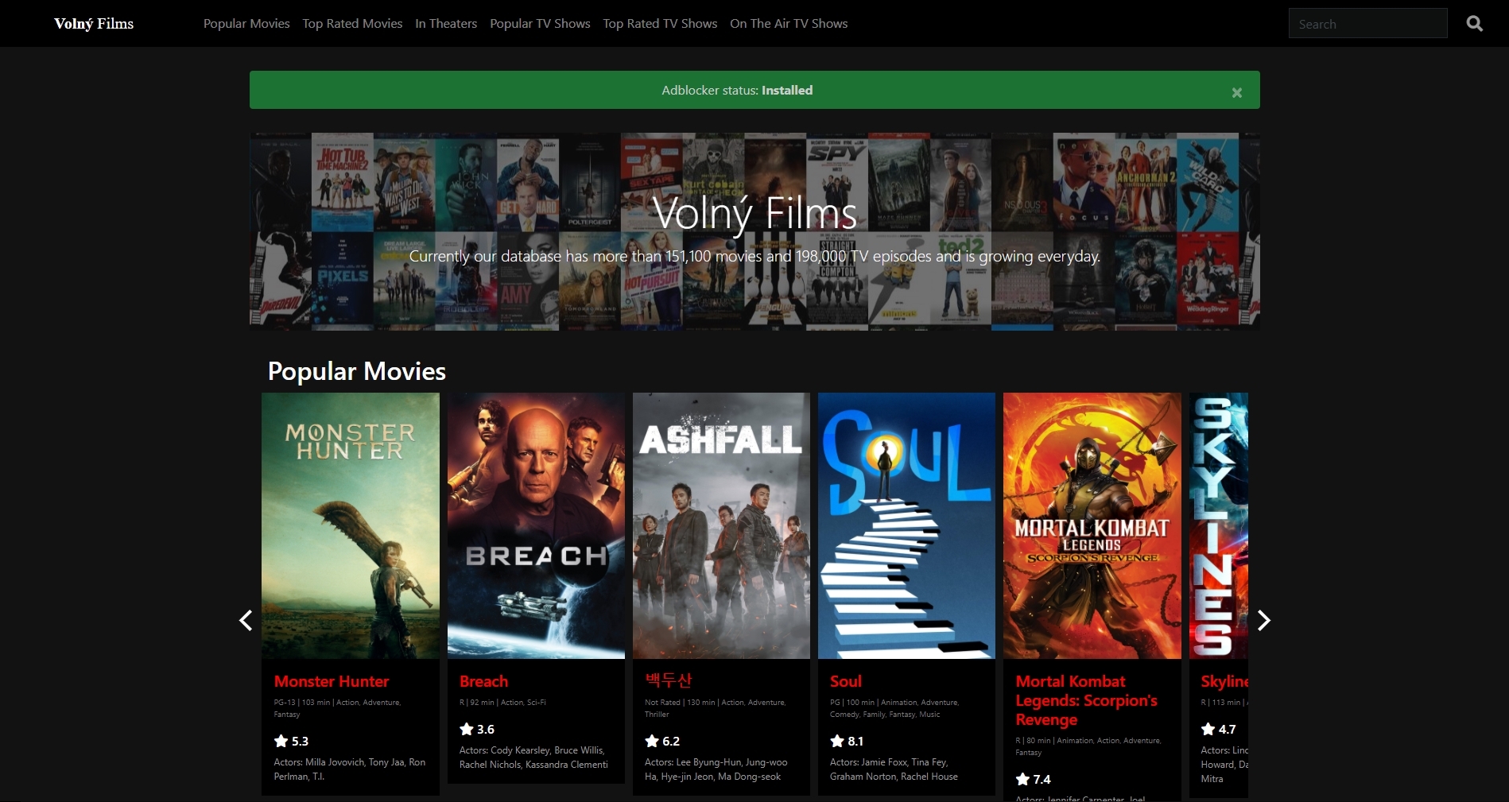
Task: Click Not Rated 130 min details
Action: pos(715,708)
